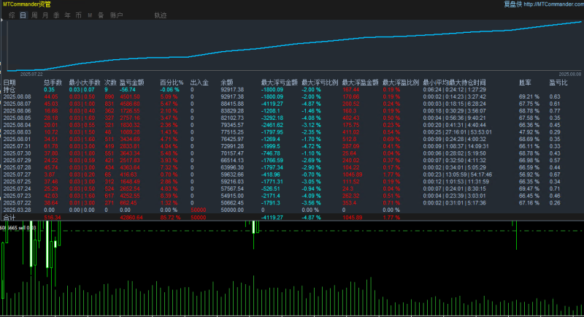Click the 日期 column header
Image resolution: width=584 pixels, height=317 pixels.
9,83
